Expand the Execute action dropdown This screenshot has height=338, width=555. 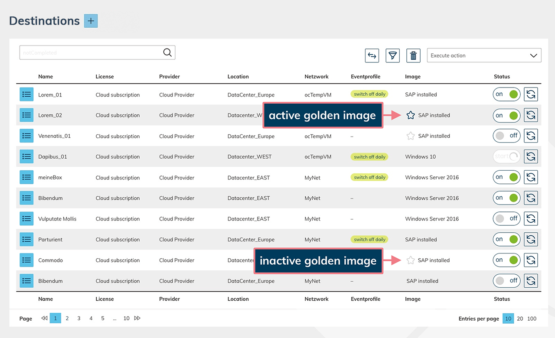click(x=484, y=55)
